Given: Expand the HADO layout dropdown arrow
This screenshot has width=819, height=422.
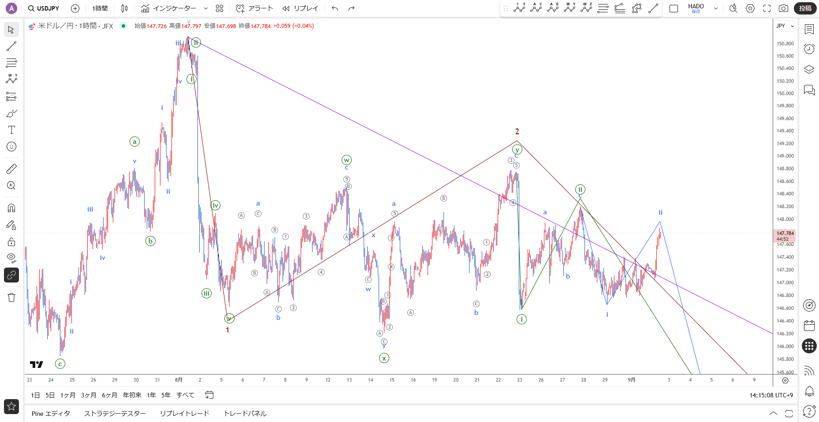Looking at the screenshot, I should pyautogui.click(x=716, y=8).
